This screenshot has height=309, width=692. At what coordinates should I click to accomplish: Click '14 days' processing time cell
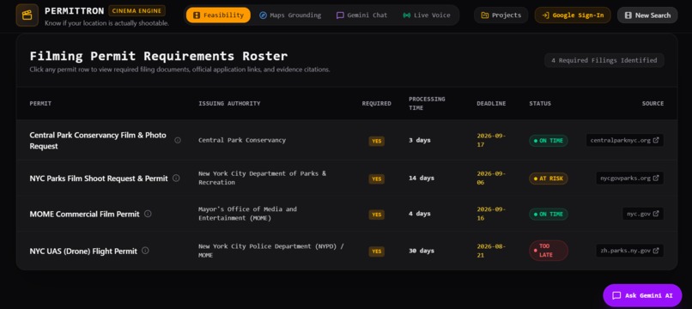pyautogui.click(x=421, y=178)
